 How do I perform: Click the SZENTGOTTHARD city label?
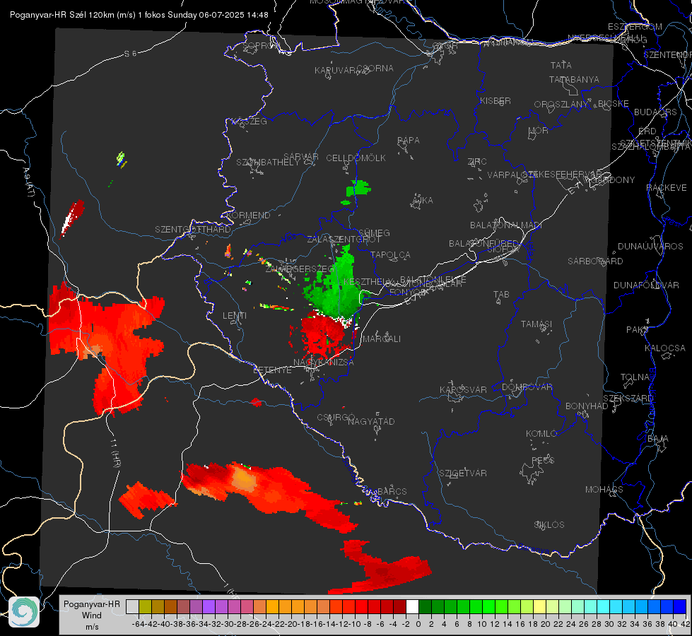[193, 230]
